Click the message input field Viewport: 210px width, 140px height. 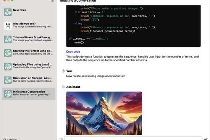[x=133, y=138]
